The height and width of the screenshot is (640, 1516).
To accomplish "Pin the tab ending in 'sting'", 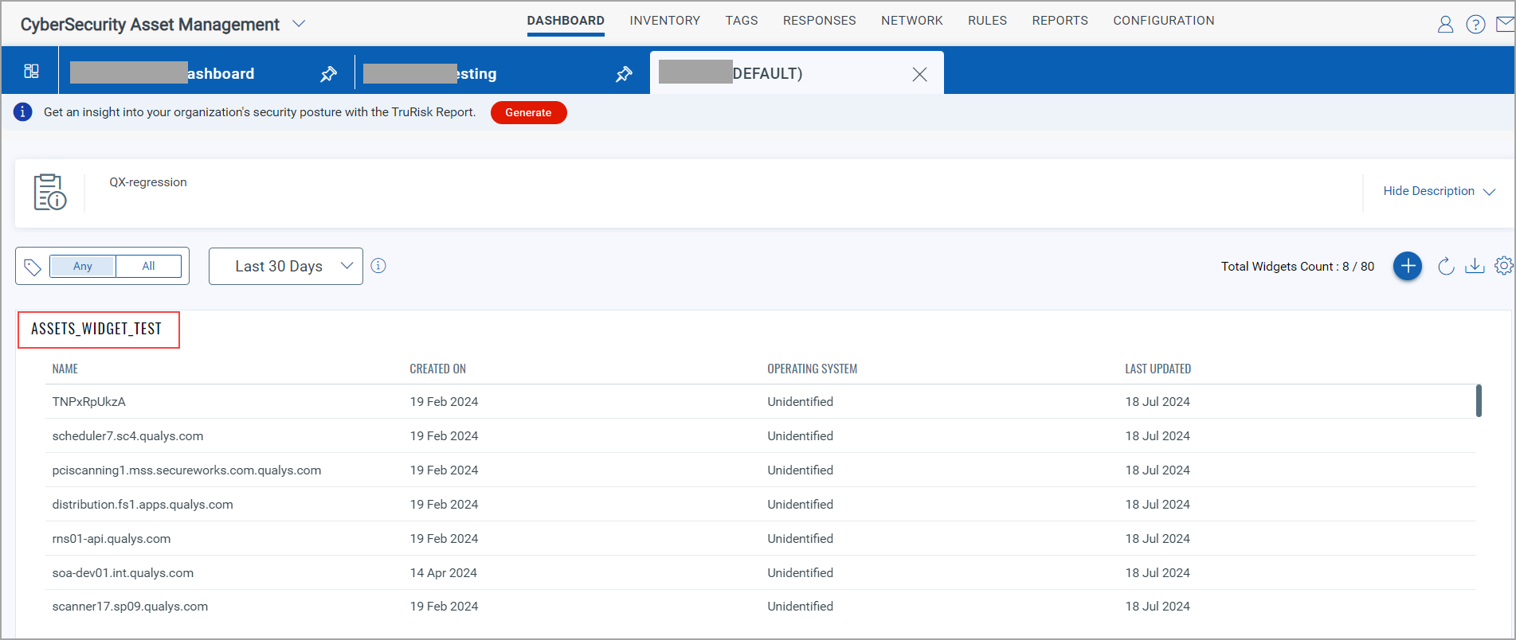I will tap(624, 74).
